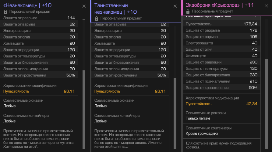The height and width of the screenshot is (152, 272).
Task: Click the scrollbar thumb in the «Незнакомец» panel
Action: point(84,109)
